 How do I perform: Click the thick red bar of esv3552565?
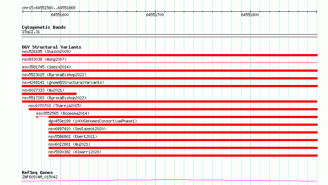tap(183, 117)
